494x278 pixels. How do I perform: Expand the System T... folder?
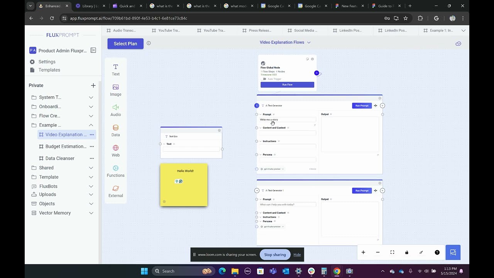[91, 97]
